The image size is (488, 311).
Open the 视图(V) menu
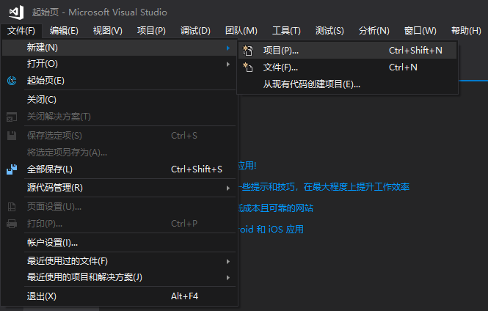coord(108,31)
